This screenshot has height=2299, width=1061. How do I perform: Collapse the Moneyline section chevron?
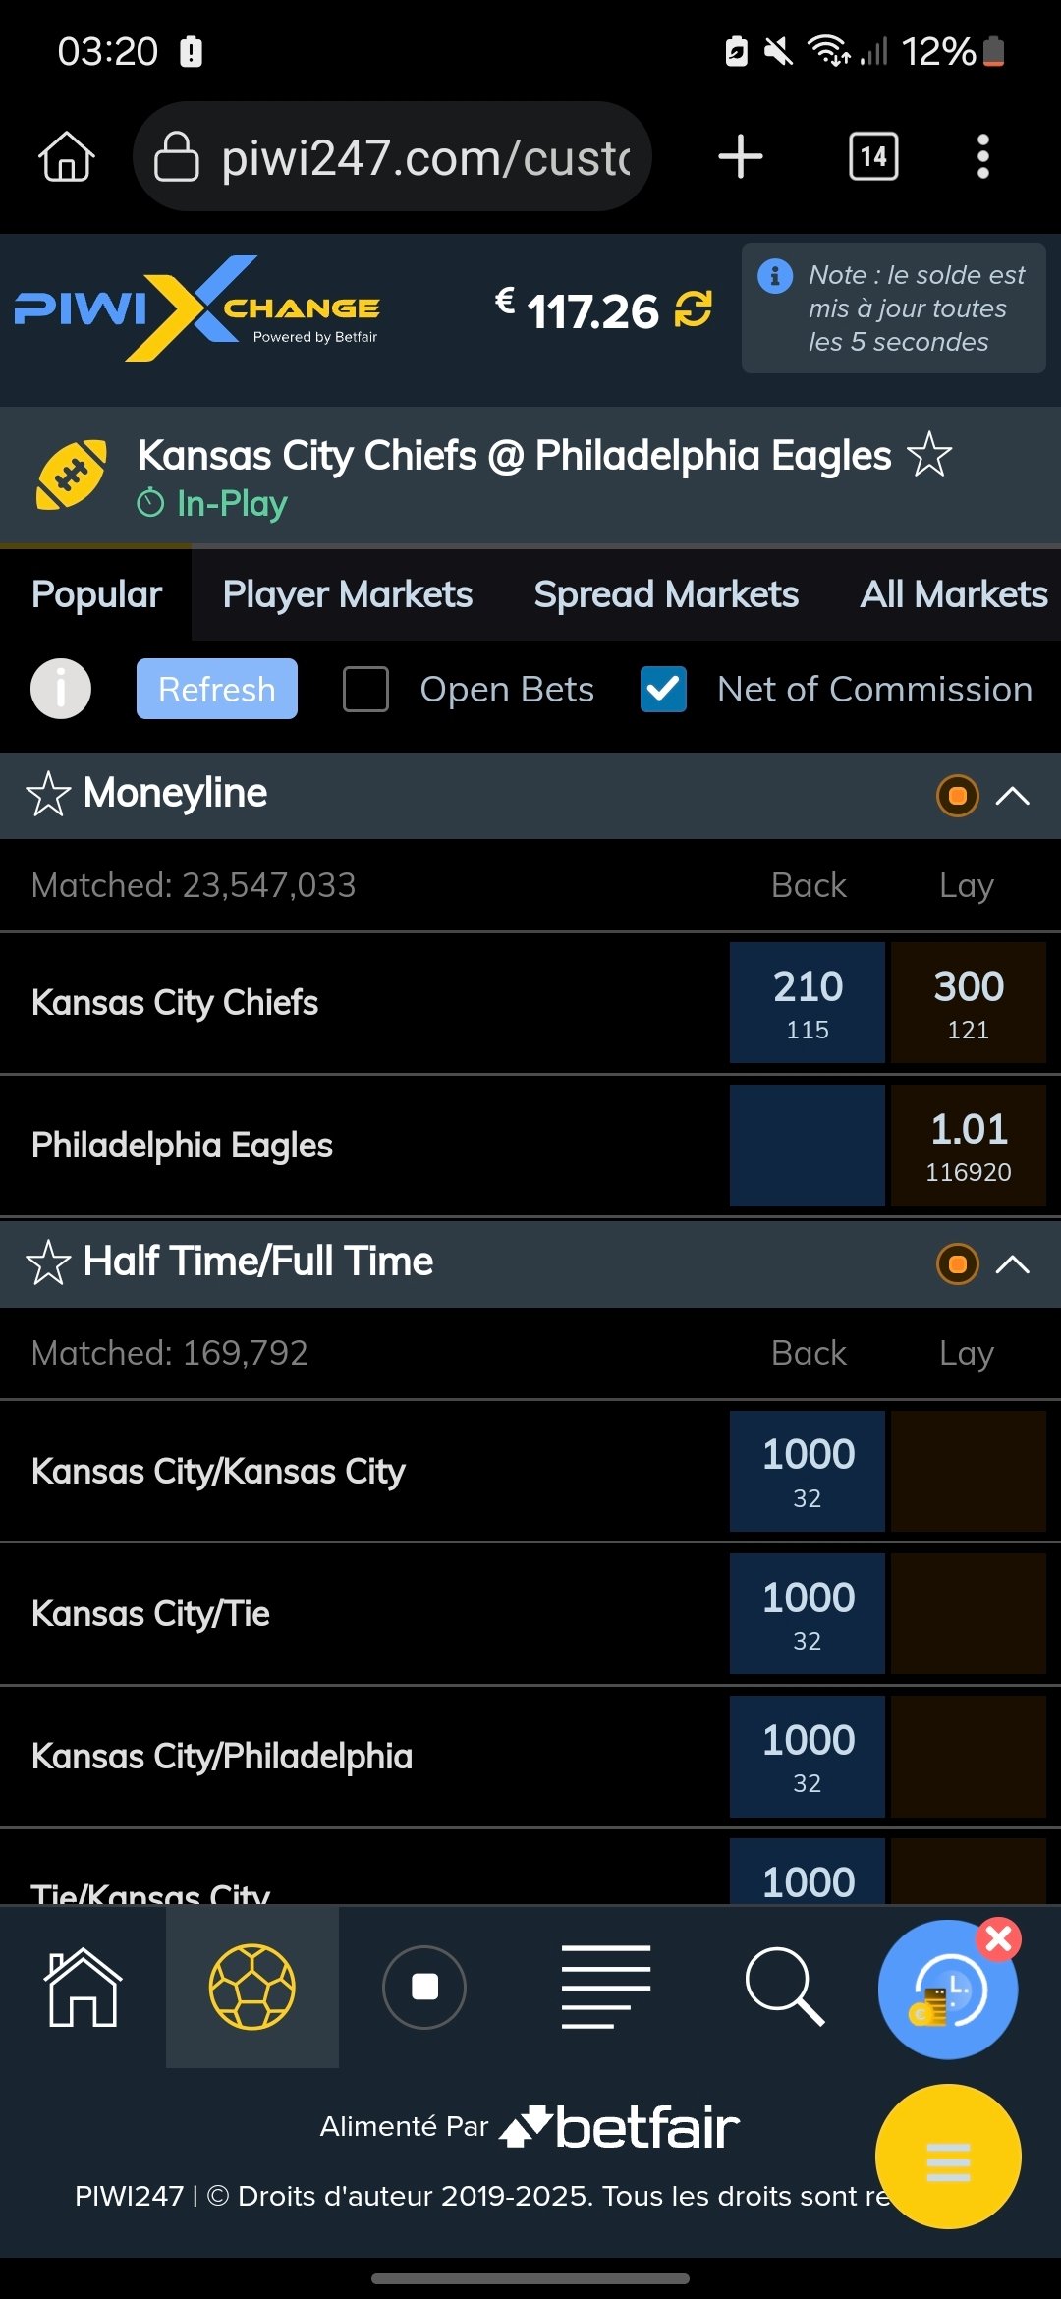[x=1013, y=795]
